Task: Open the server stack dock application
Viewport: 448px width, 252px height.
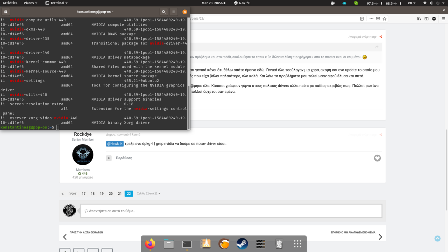Action: coord(261,244)
